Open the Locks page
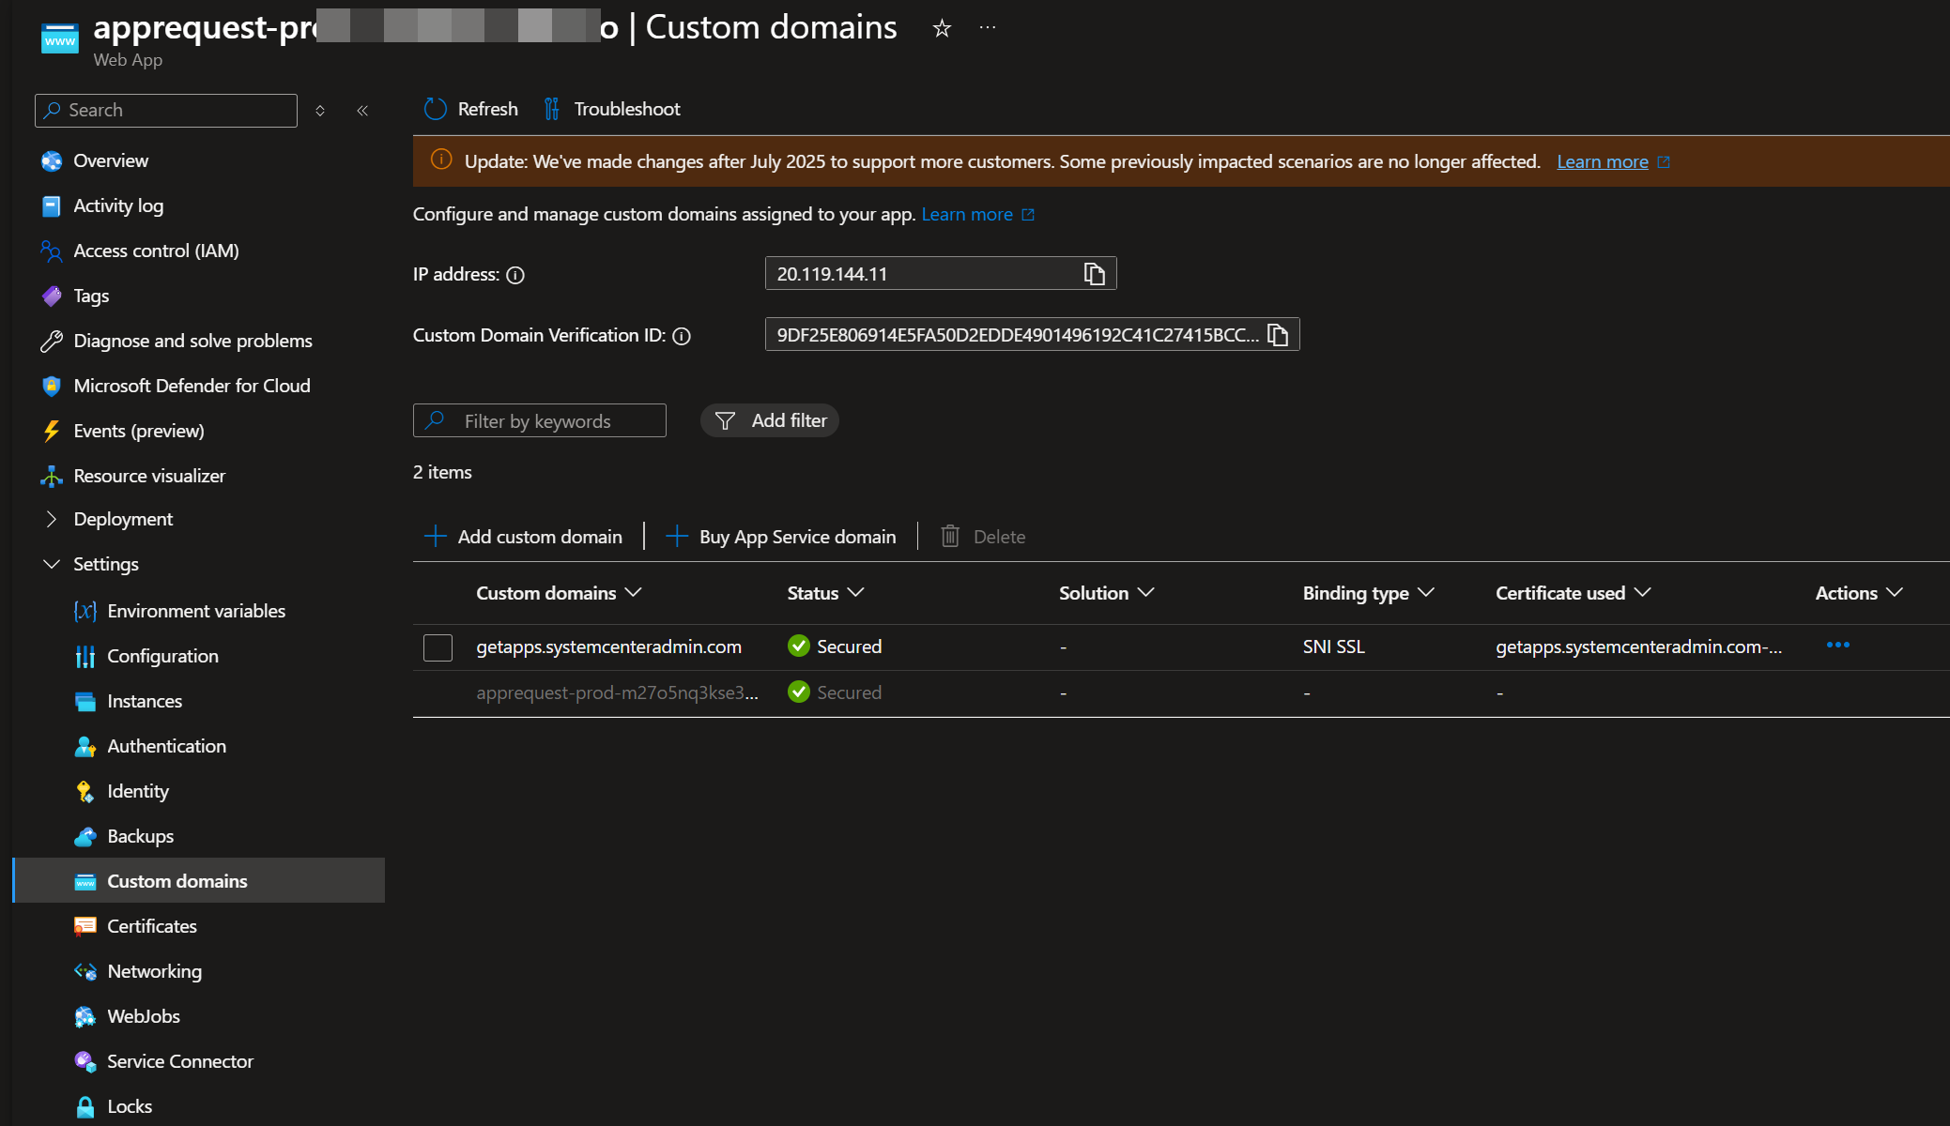 pyautogui.click(x=130, y=1106)
